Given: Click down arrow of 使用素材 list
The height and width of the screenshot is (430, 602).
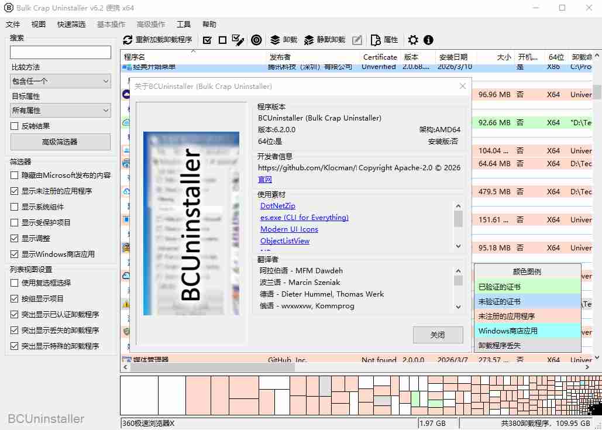Looking at the screenshot, I should (x=458, y=246).
